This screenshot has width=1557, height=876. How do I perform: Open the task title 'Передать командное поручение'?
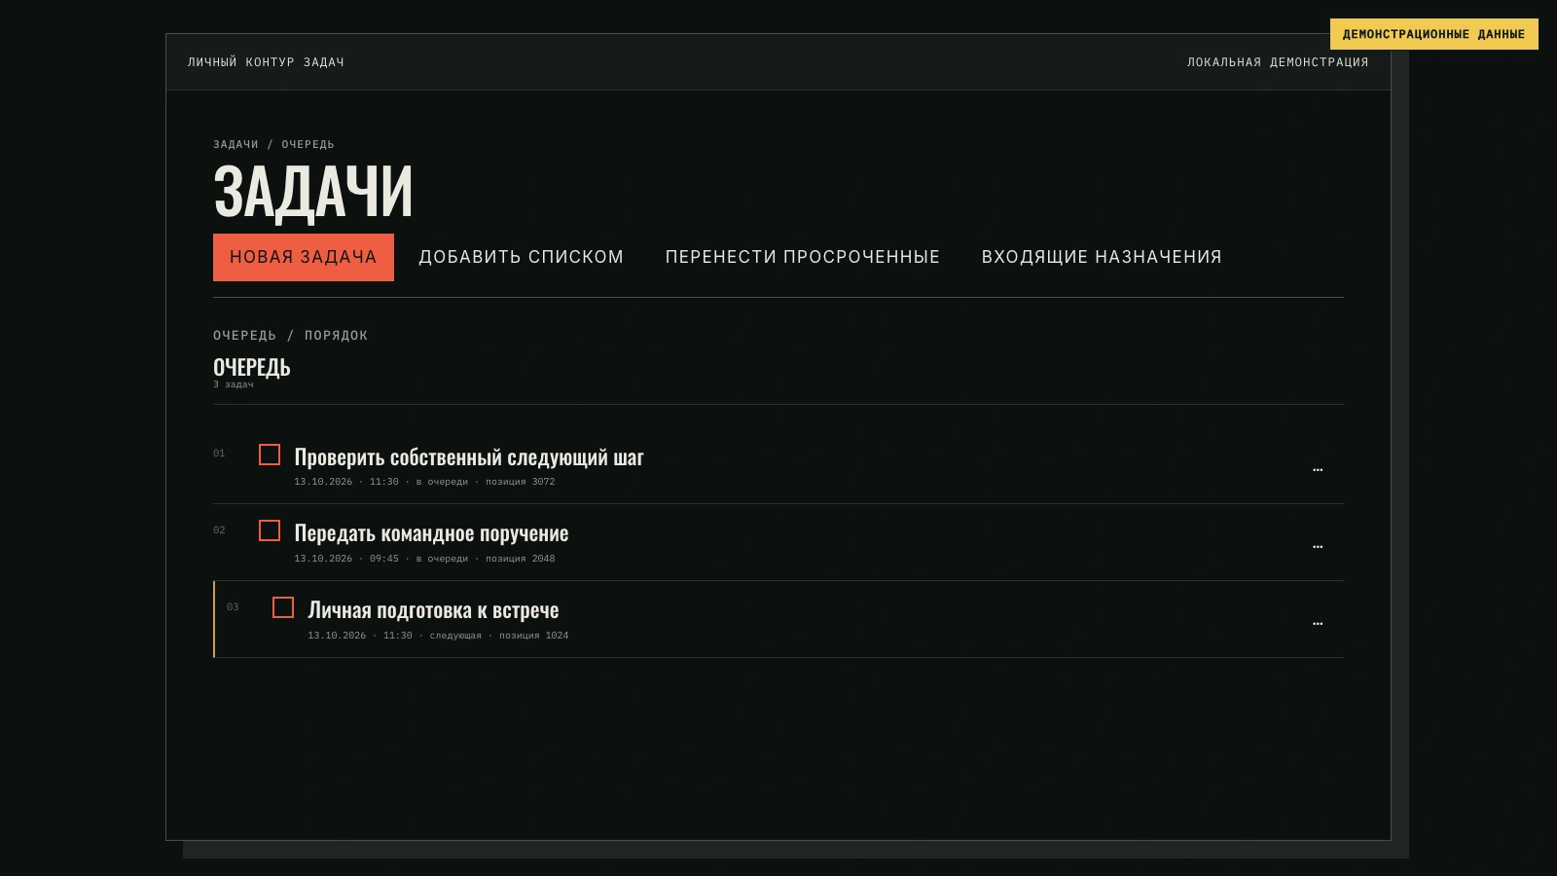[431, 532]
